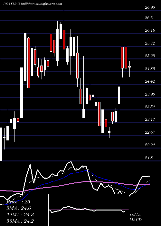Click the 12MA : 24.3 readout
This screenshot has height=226, width=161.
tap(20, 215)
